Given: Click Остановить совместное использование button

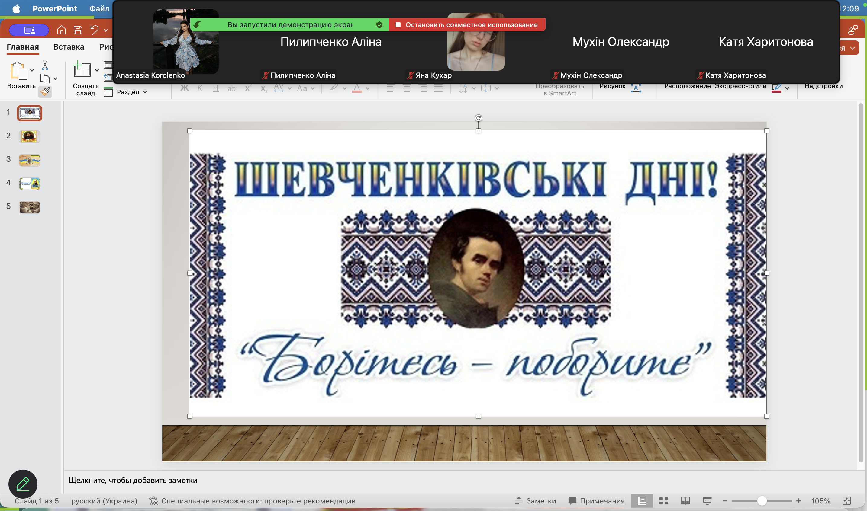Looking at the screenshot, I should click(467, 25).
